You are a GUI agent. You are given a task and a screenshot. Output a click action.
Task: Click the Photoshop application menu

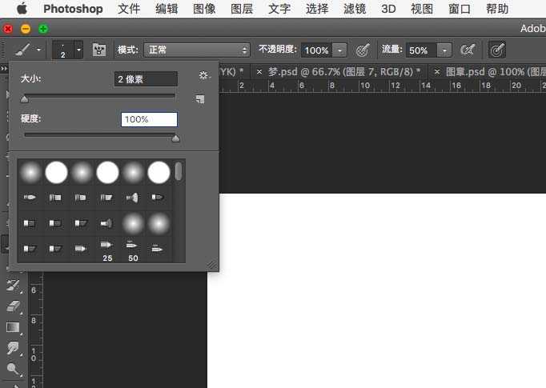tap(73, 9)
